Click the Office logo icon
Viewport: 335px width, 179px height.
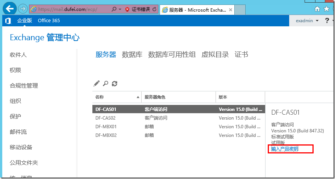(x=8, y=21)
